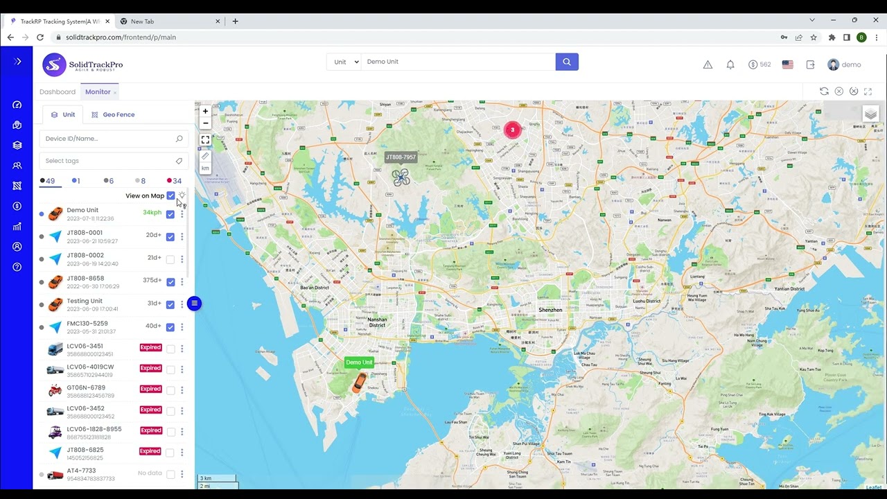Open the dollar billing icon in sidebar
The image size is (887, 499).
[17, 206]
